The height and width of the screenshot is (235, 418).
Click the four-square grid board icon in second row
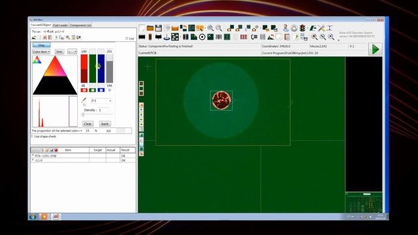point(175,37)
